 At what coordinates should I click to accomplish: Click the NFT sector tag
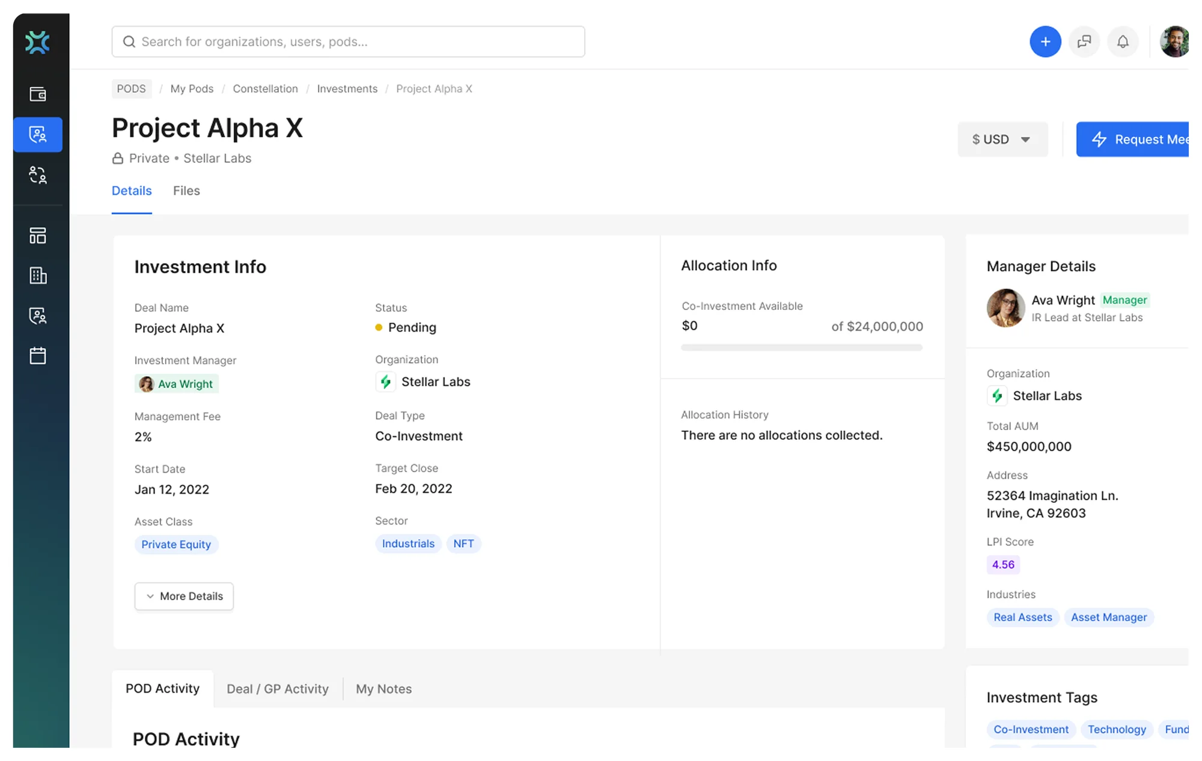(463, 544)
